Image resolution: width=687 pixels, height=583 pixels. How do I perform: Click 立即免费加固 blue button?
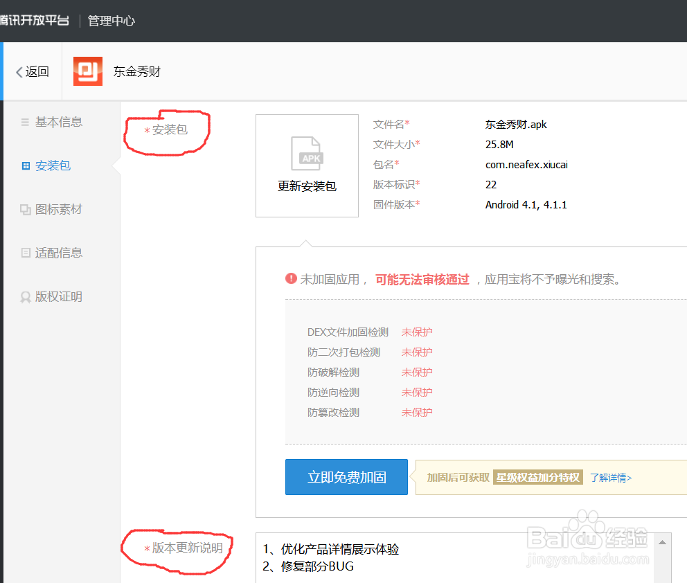(346, 477)
